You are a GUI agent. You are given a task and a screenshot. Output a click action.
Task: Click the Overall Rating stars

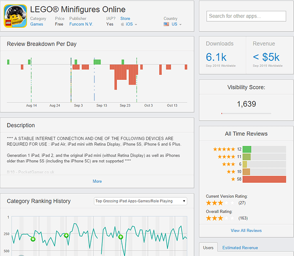point(220,218)
